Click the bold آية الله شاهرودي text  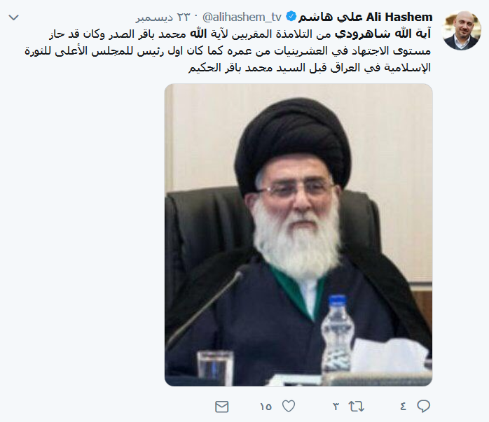point(383,34)
